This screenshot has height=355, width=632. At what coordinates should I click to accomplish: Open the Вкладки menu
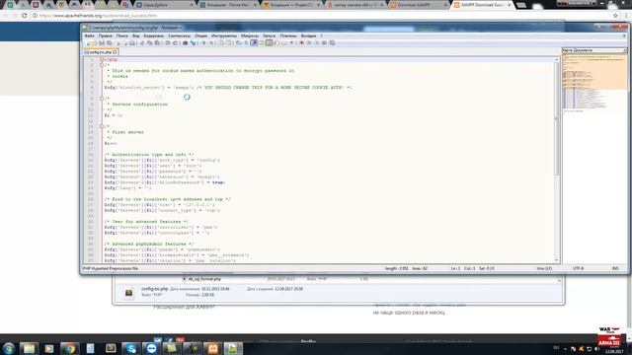pos(308,35)
